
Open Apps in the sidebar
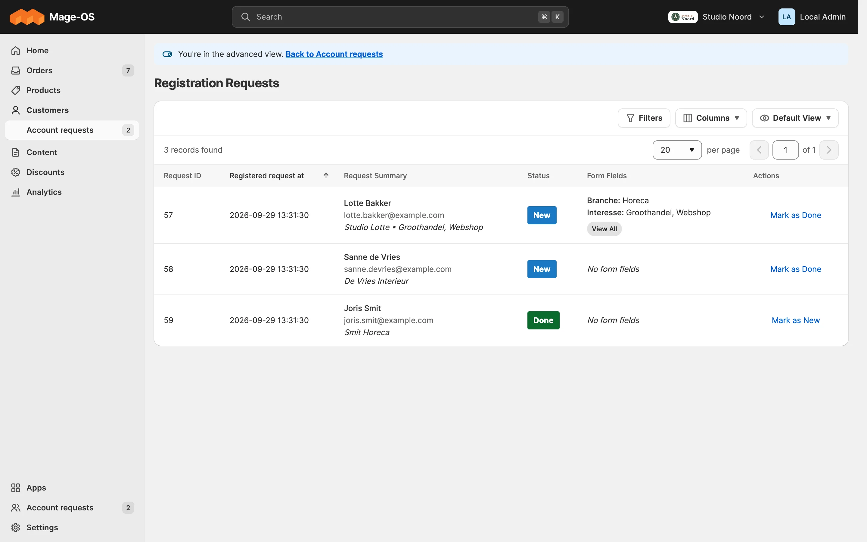click(x=72, y=487)
